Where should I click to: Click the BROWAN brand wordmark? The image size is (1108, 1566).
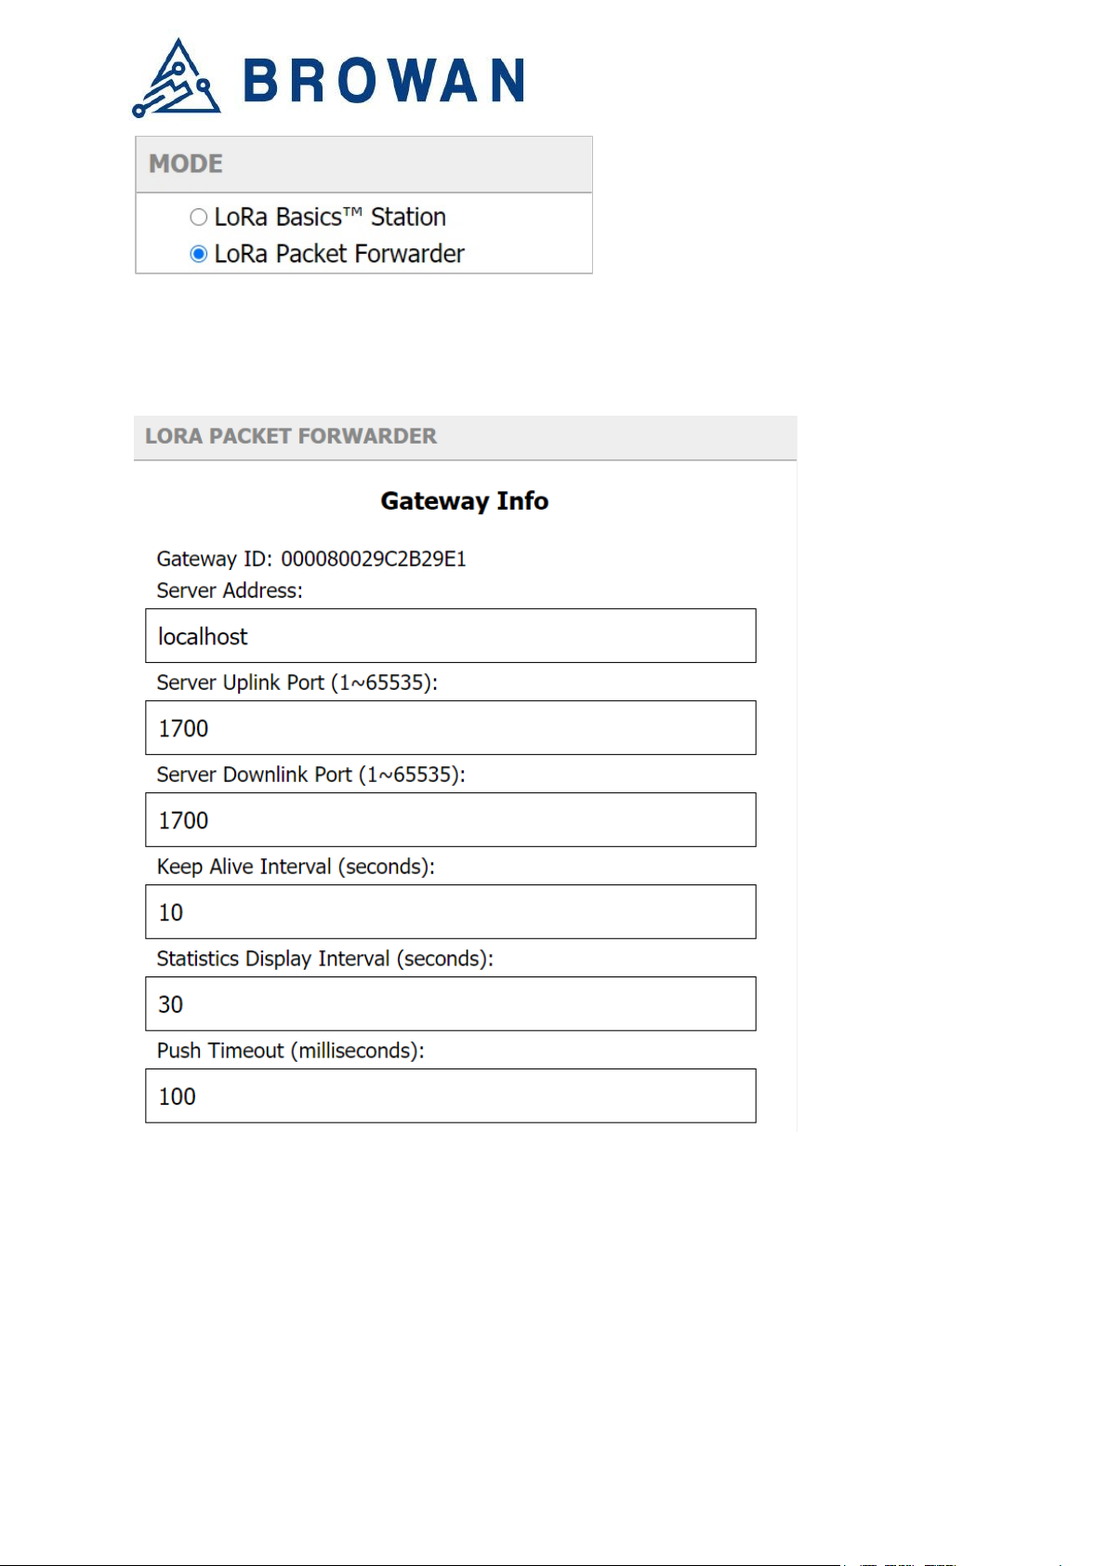pos(384,81)
